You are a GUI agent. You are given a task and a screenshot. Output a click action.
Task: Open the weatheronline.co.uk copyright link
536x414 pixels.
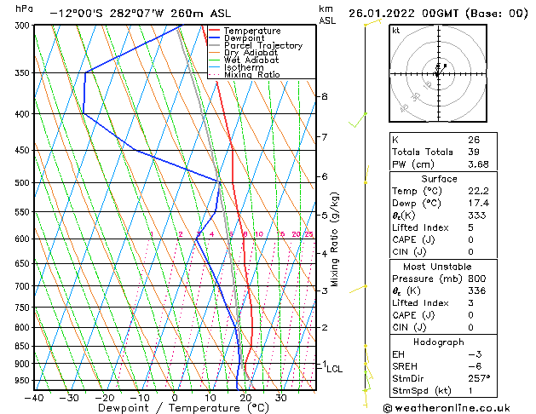[447, 408]
